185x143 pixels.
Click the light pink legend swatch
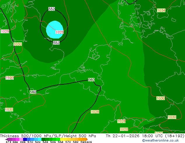click(x=21, y=139)
